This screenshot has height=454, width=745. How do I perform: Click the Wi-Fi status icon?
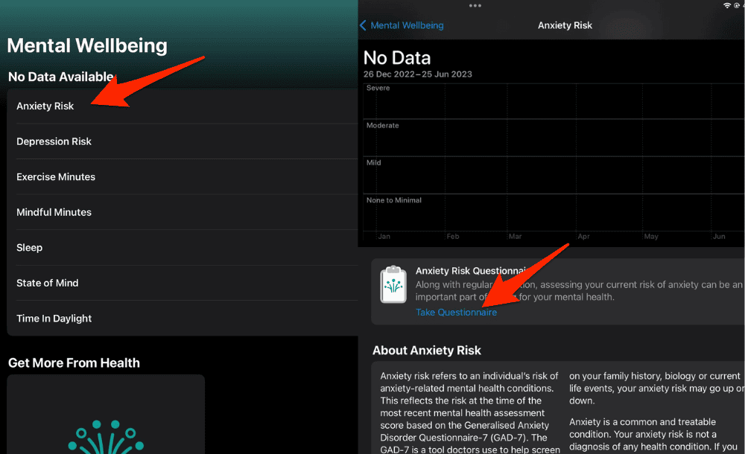727,6
